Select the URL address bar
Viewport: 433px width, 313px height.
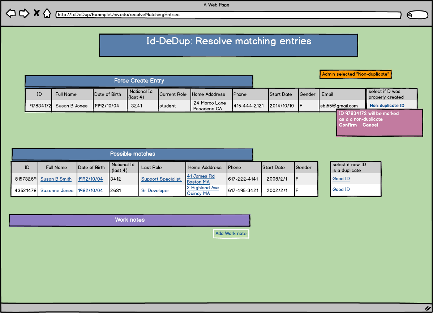point(228,15)
